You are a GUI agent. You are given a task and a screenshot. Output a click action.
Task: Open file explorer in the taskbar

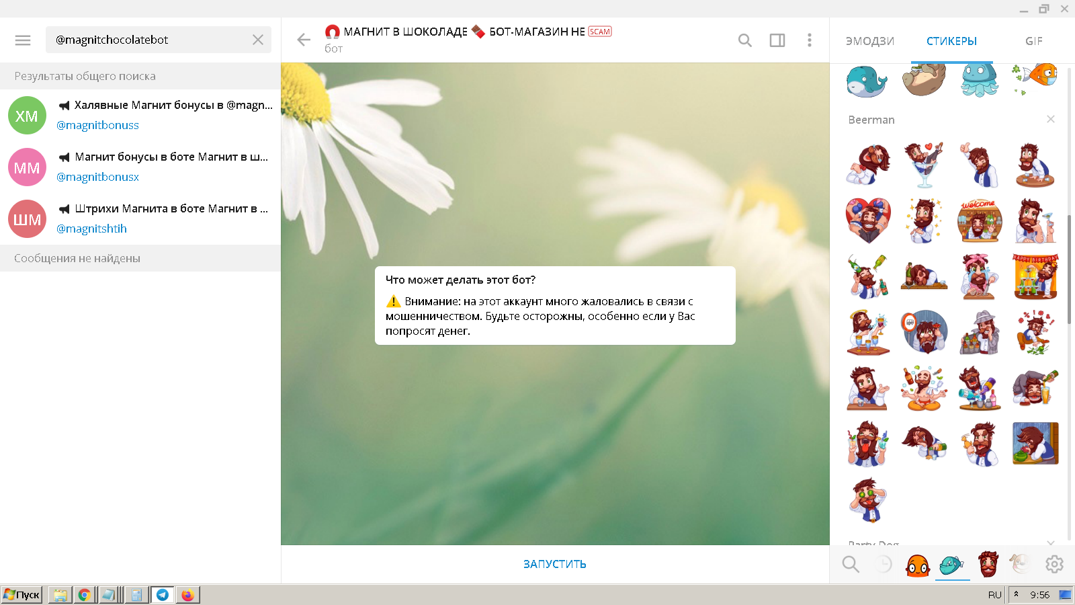coord(60,594)
